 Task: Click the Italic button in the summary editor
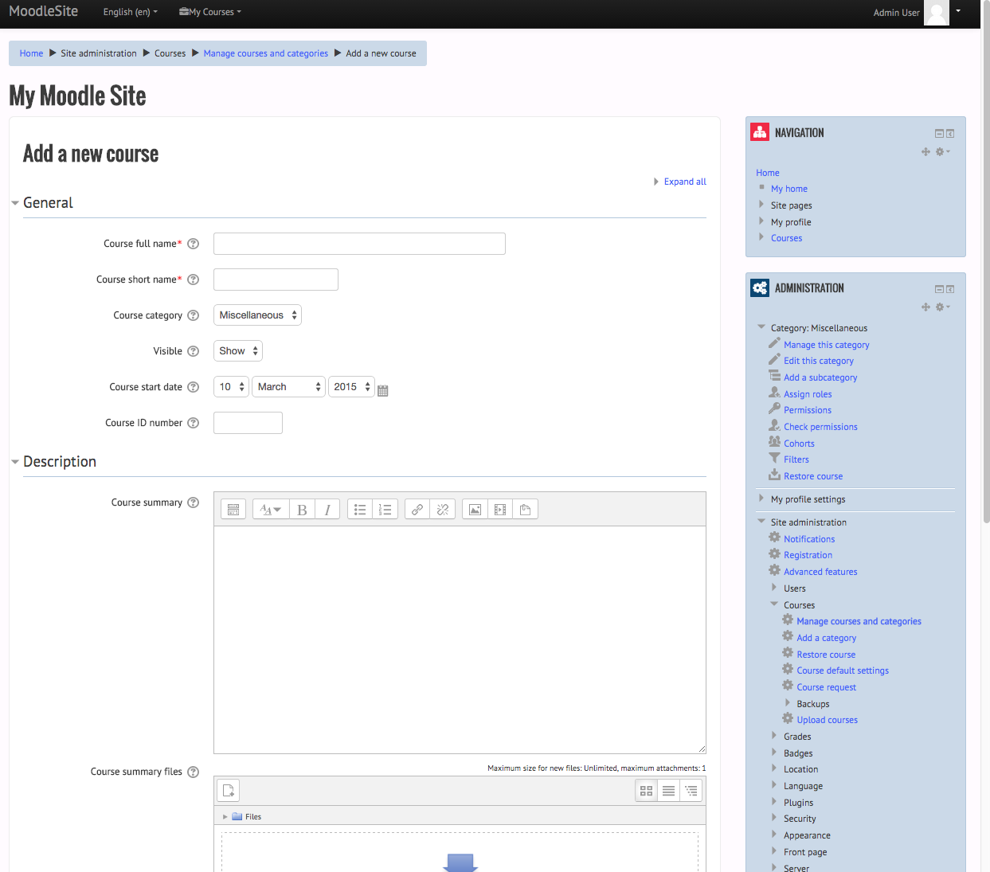[x=327, y=510]
